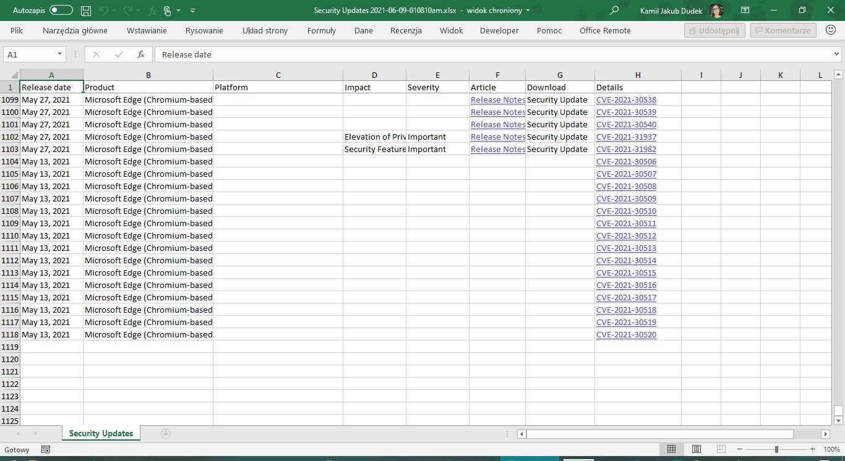Screen dimensions: 845x461
Task: Toggle the Autozapis autosave switch
Action: (x=61, y=11)
